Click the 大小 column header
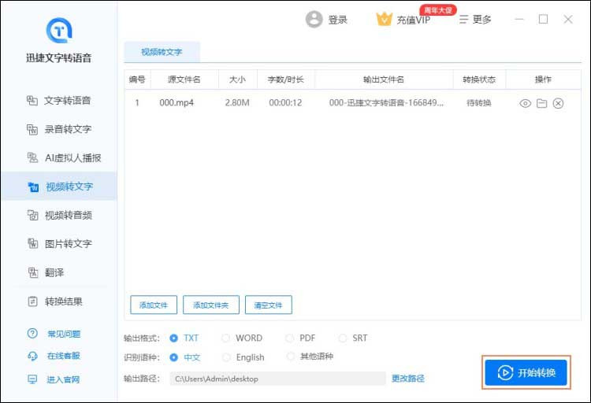Viewport: 591px width, 403px height. tap(237, 79)
